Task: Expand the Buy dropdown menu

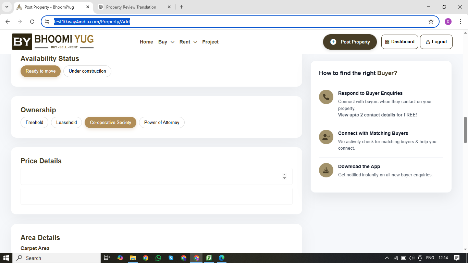Action: click(166, 42)
